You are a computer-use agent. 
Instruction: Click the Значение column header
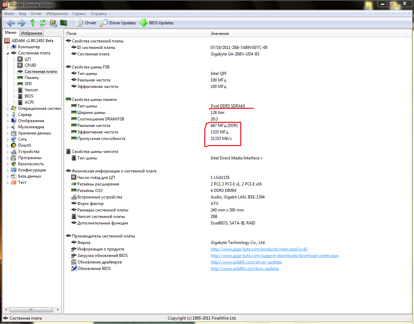point(308,34)
